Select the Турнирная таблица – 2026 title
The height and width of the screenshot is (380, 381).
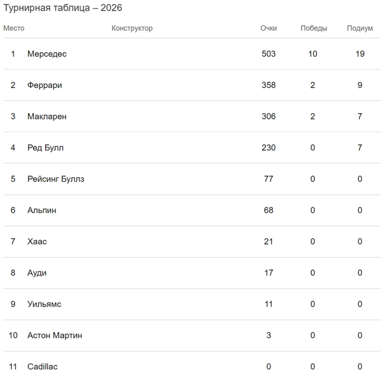(63, 8)
